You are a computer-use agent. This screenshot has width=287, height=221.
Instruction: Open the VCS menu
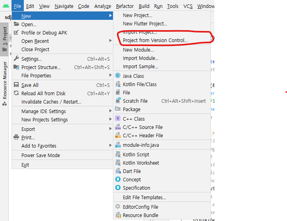click(x=188, y=6)
